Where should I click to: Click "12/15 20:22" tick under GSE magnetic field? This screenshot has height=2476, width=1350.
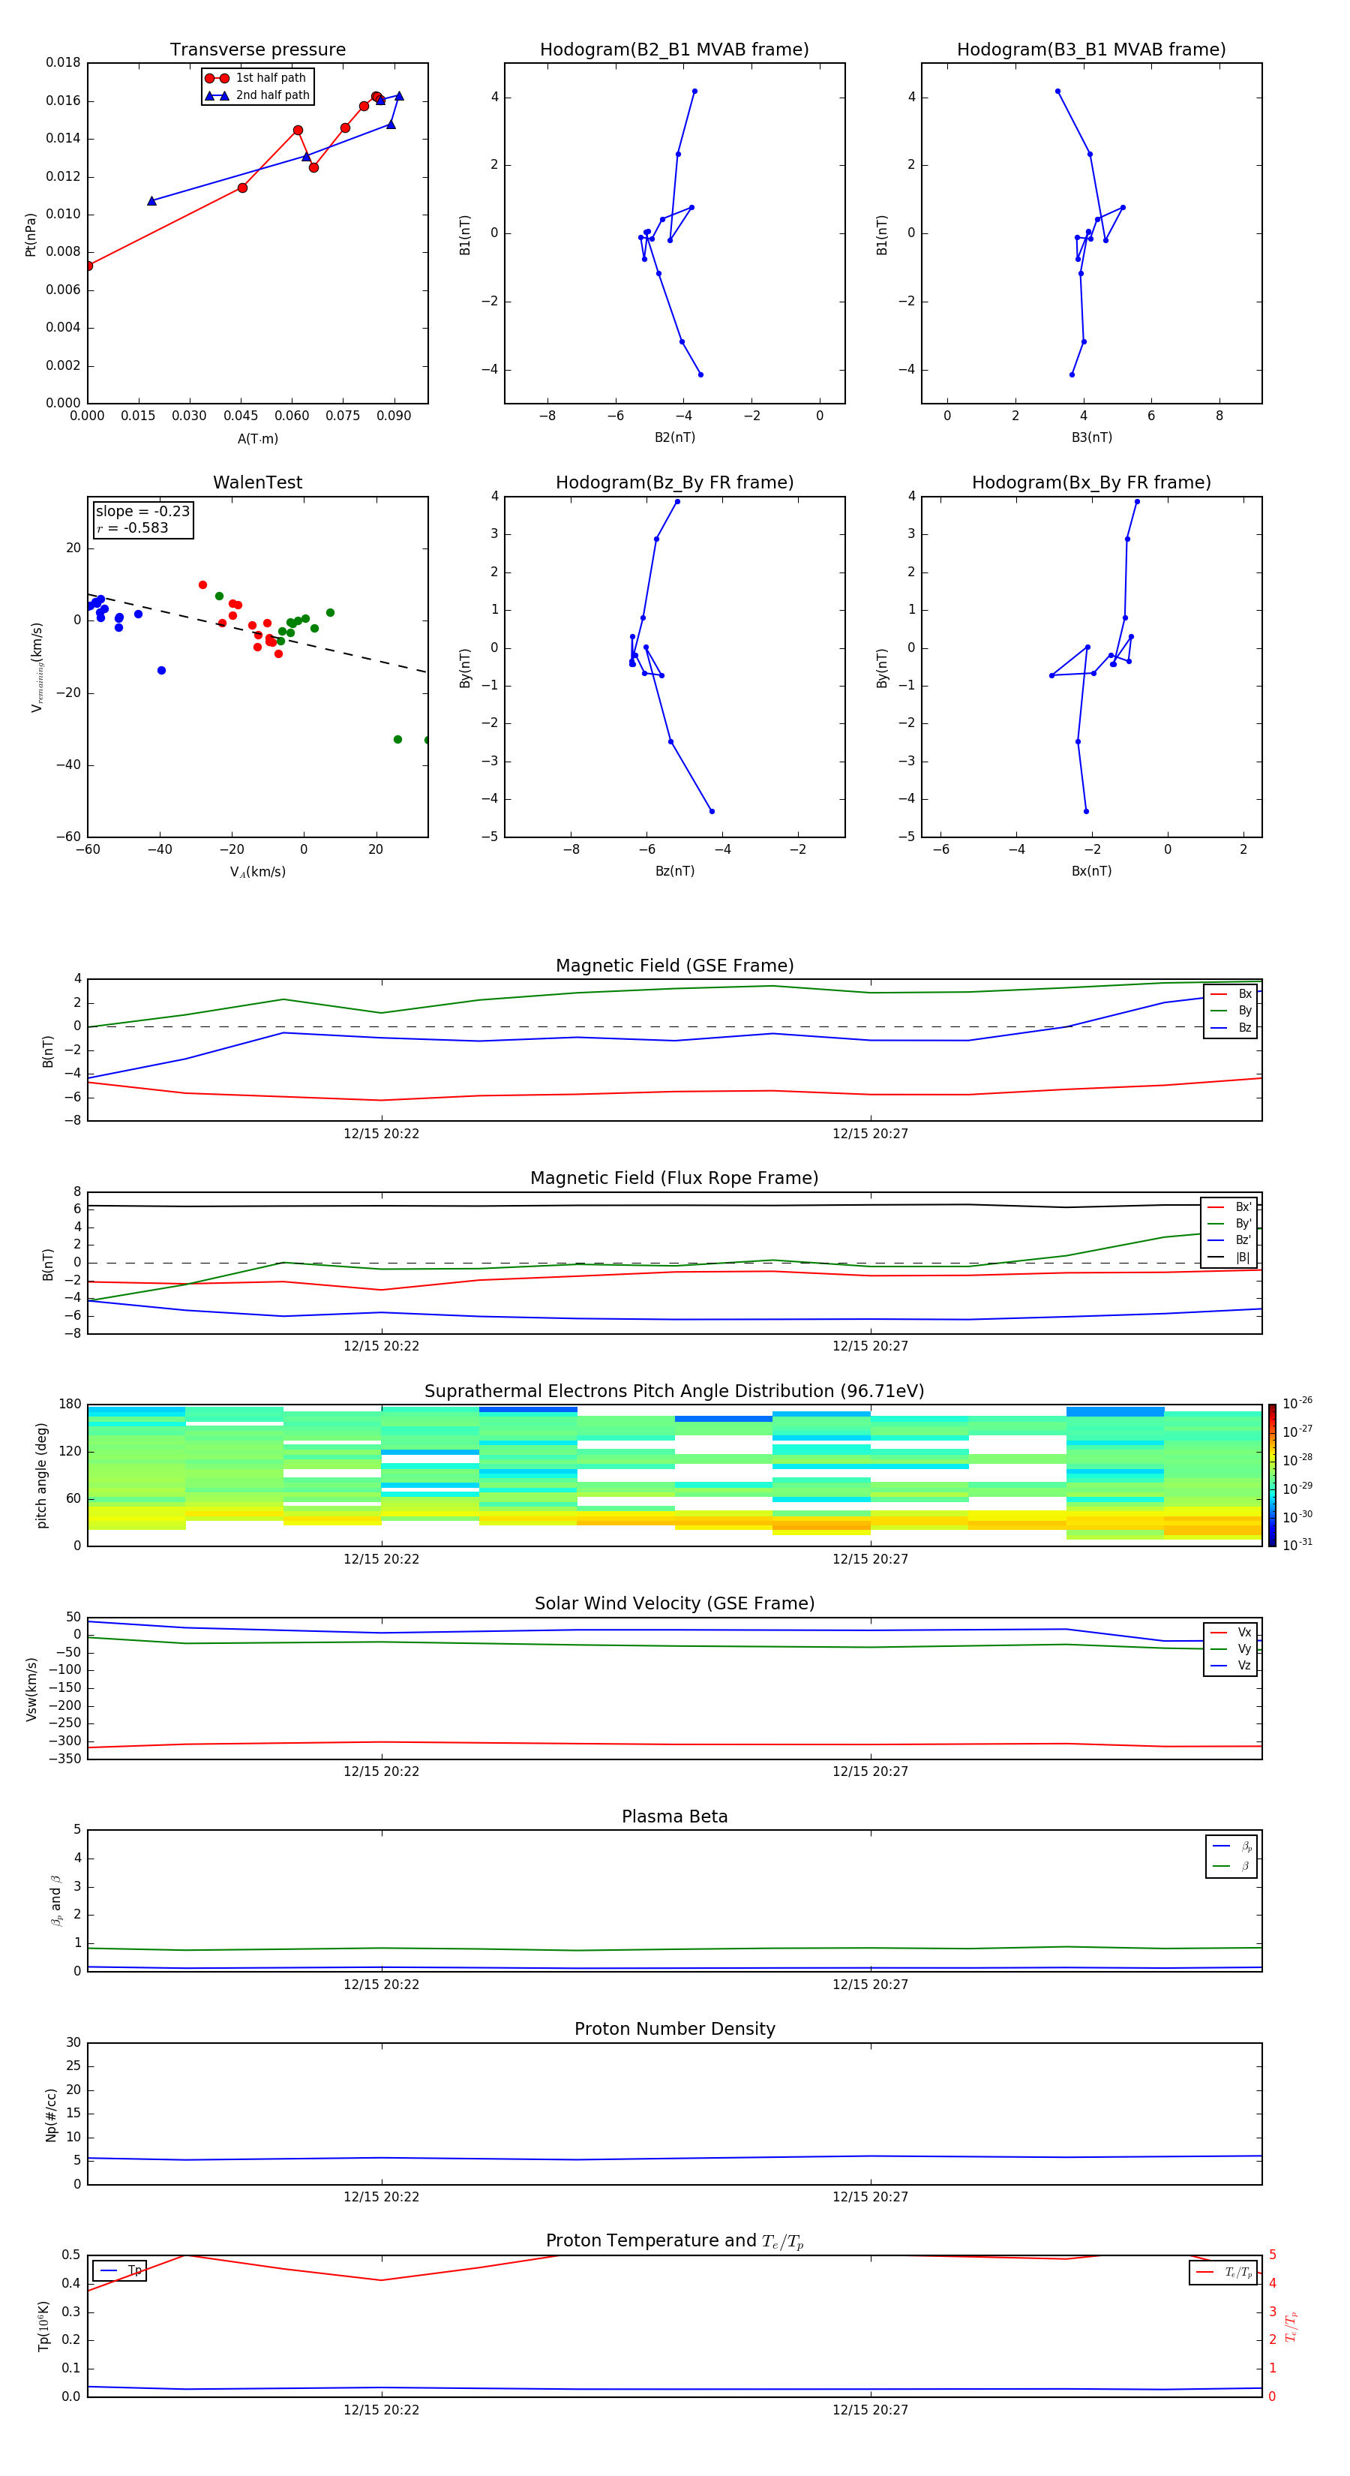point(382,1134)
